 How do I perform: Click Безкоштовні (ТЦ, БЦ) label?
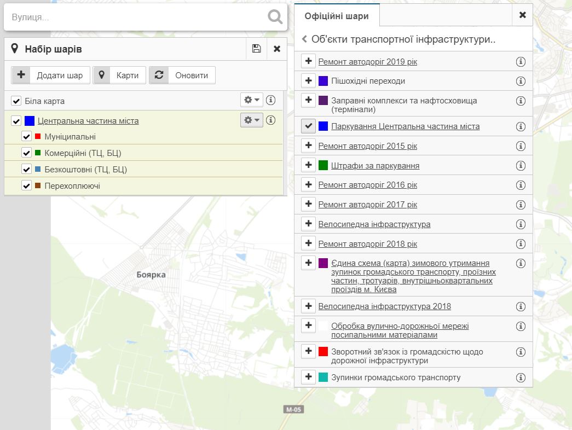coord(86,169)
